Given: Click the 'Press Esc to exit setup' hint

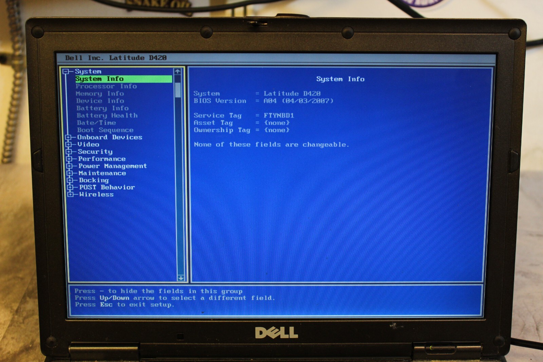Looking at the screenshot, I should [124, 305].
